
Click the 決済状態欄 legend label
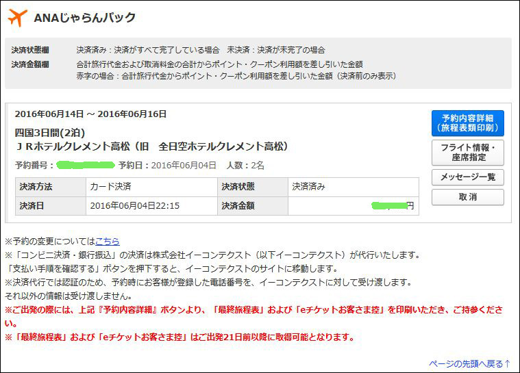(x=30, y=50)
